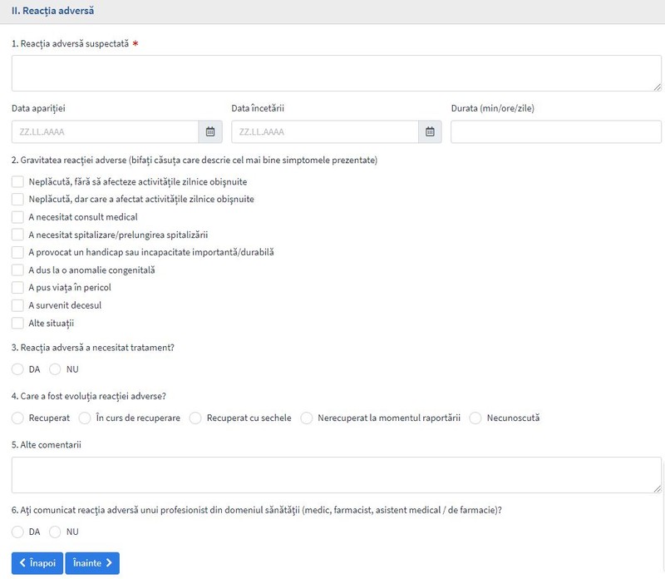Click the '1. Reacția adversă suspectată' label
The height and width of the screenshot is (579, 665).
pyautogui.click(x=71, y=44)
